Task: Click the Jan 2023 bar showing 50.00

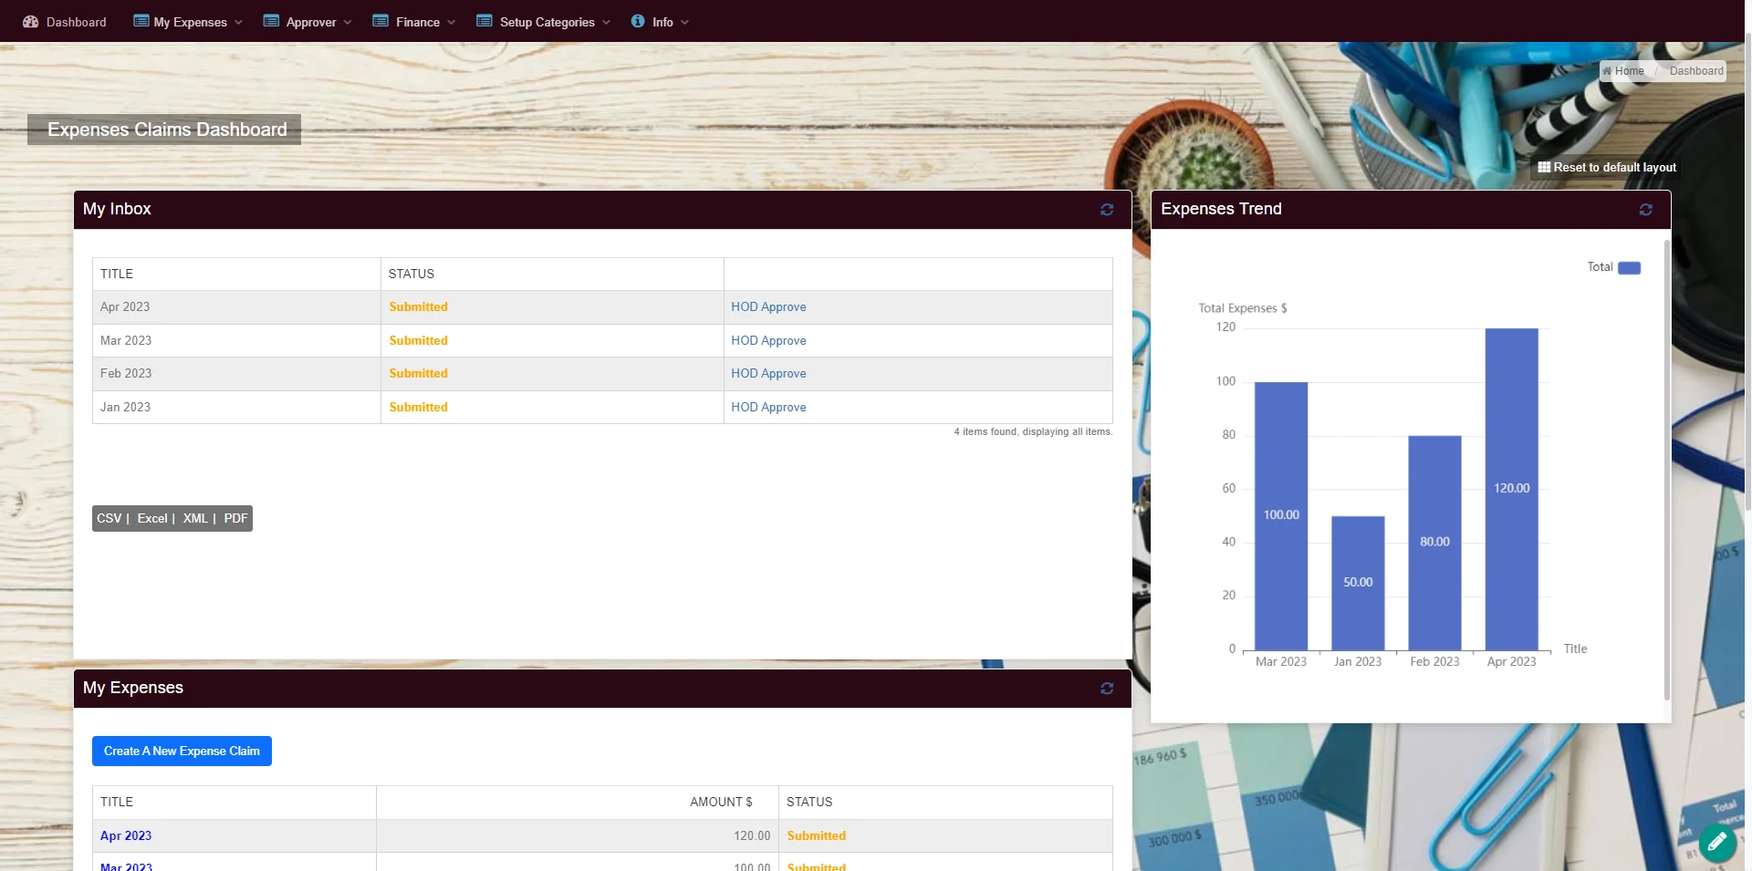Action: click(x=1358, y=584)
